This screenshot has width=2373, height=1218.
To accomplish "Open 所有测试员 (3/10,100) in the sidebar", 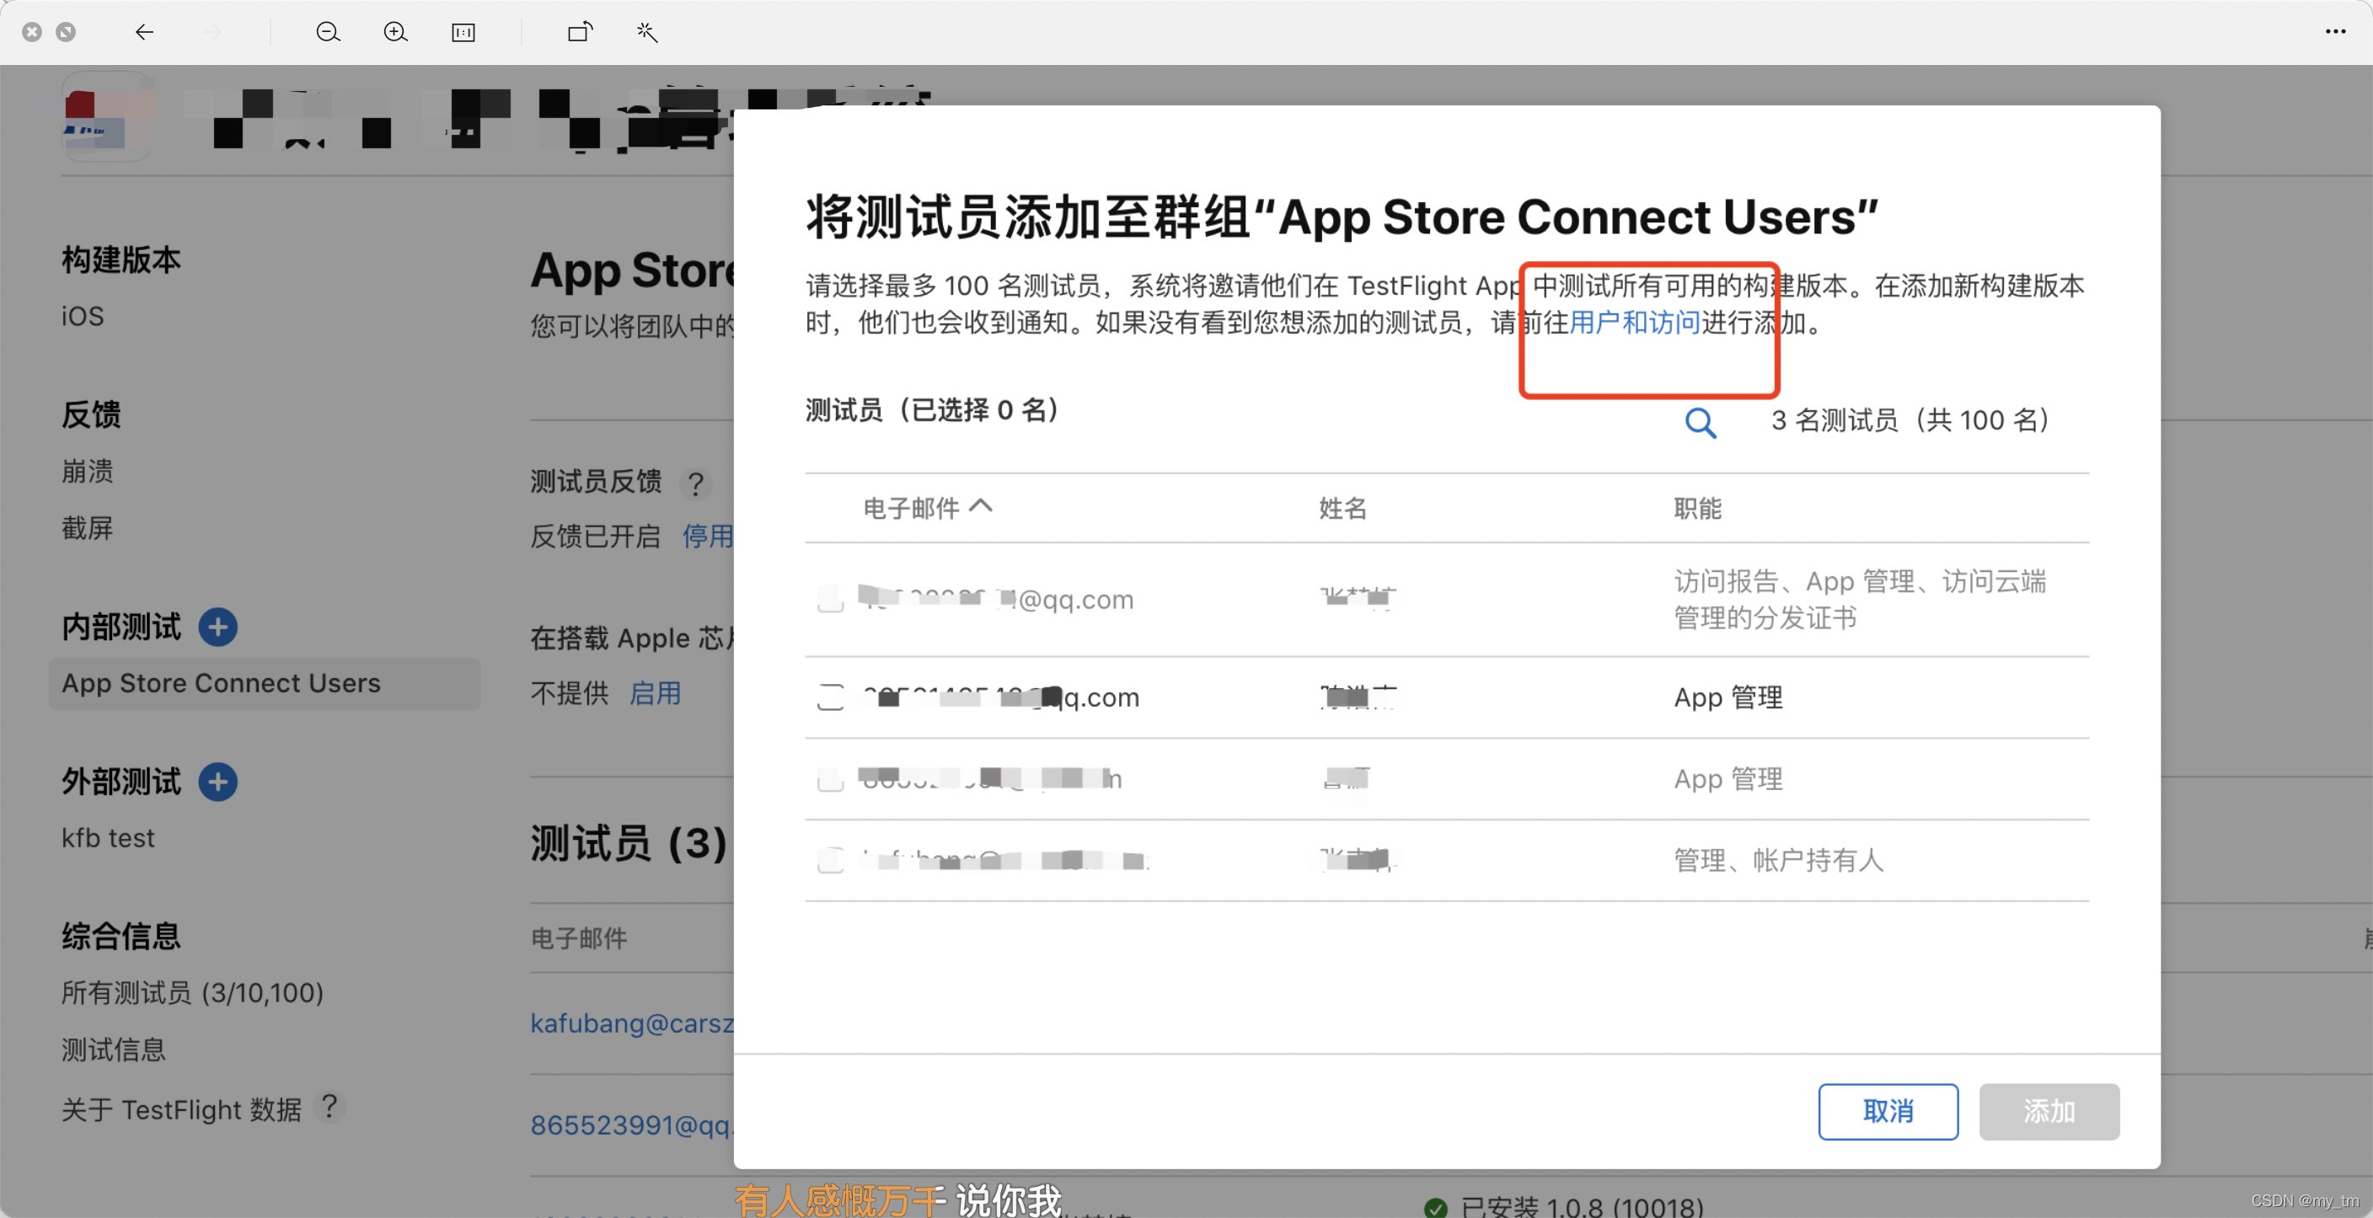I will pos(192,992).
